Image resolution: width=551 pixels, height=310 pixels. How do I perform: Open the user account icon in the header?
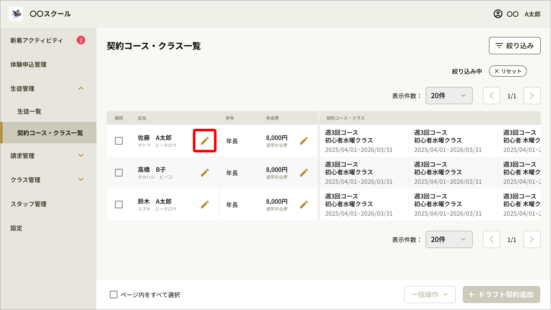tap(497, 14)
